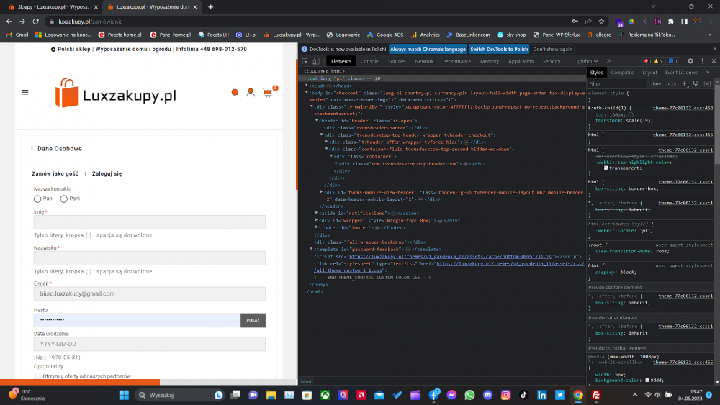
Task: Open FileZilla from the taskbar
Action: point(596,395)
